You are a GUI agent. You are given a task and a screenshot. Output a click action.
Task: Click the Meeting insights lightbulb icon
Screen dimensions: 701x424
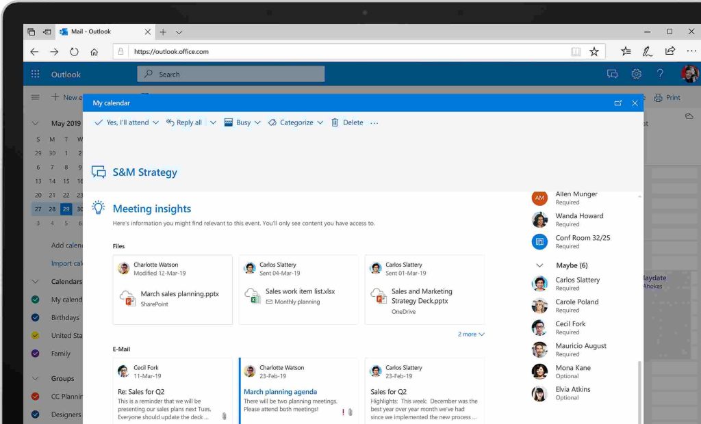click(99, 207)
